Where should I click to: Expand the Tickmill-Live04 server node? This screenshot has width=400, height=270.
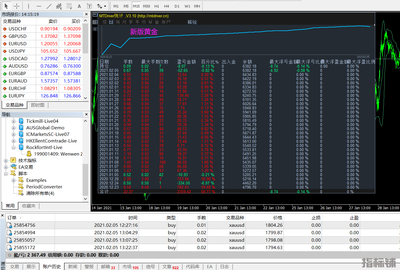click(x=13, y=121)
